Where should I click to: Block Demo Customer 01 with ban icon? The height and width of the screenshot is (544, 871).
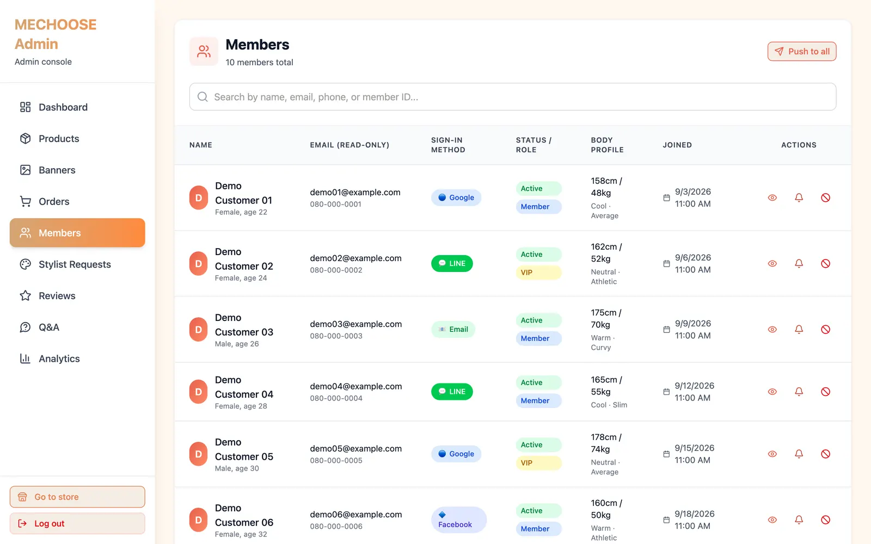coord(825,197)
